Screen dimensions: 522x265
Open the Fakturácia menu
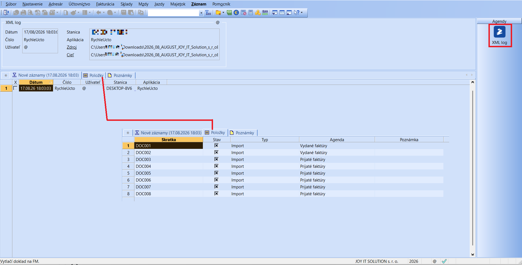click(x=105, y=4)
